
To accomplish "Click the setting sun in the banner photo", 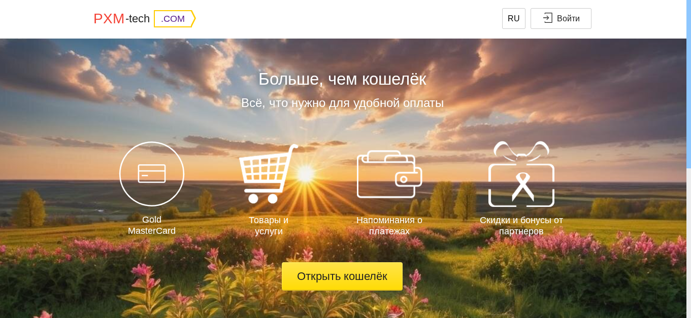I will click(306, 174).
